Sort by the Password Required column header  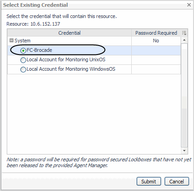[156, 33]
